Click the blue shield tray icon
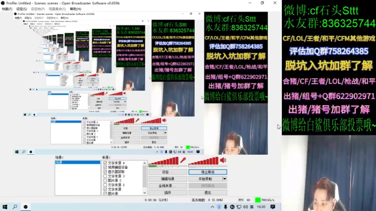 click(219, 207)
